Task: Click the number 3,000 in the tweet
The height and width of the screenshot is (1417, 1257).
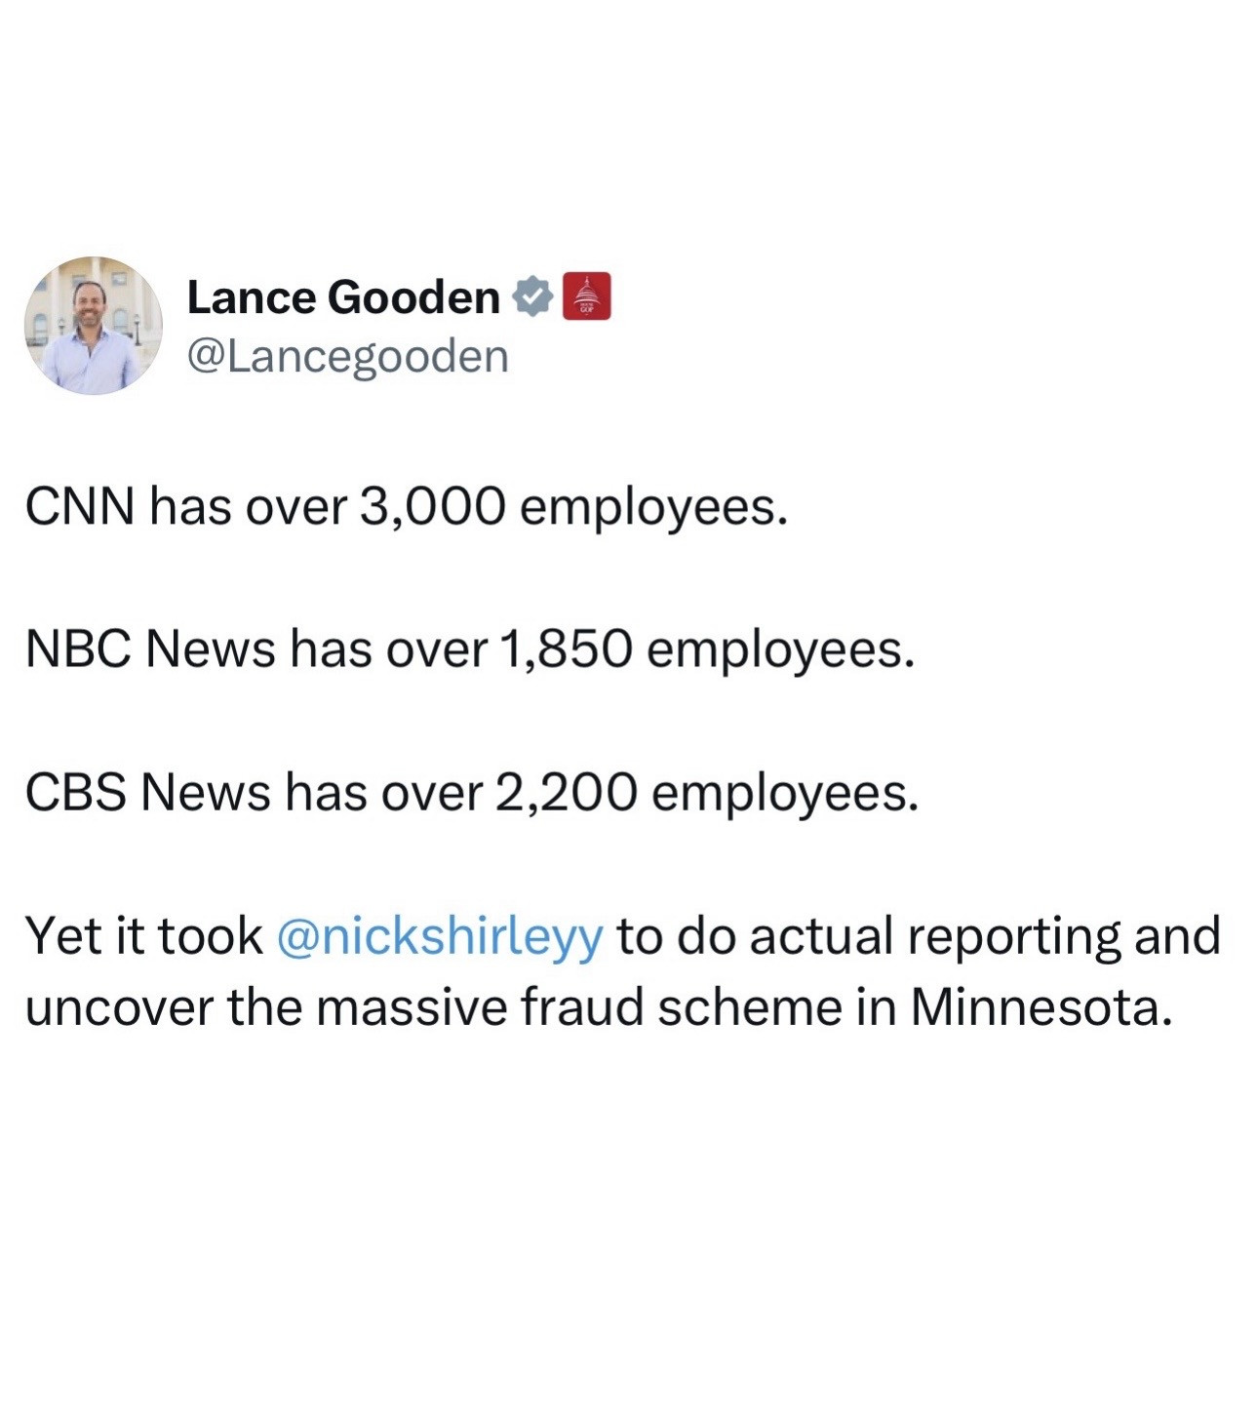Action: pos(433,507)
